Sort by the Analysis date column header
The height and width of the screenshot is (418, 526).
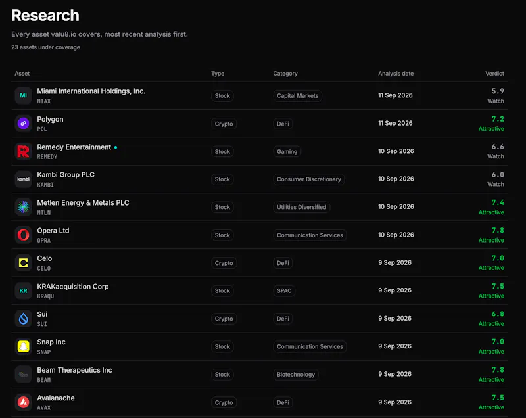(396, 74)
